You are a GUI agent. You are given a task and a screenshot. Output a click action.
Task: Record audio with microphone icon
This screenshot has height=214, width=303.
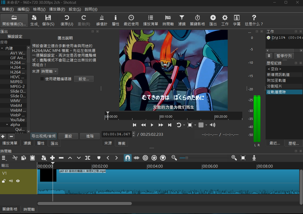pos(254,158)
